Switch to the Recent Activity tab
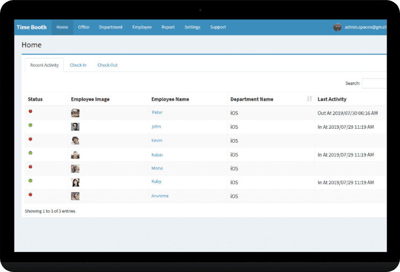 pyautogui.click(x=44, y=65)
